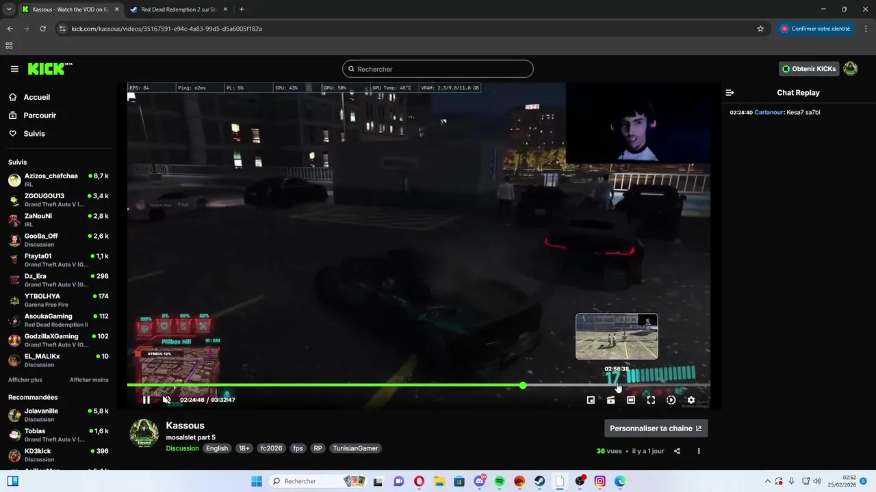Click Obtenir KICKs button
This screenshot has height=492, width=876.
tap(809, 69)
